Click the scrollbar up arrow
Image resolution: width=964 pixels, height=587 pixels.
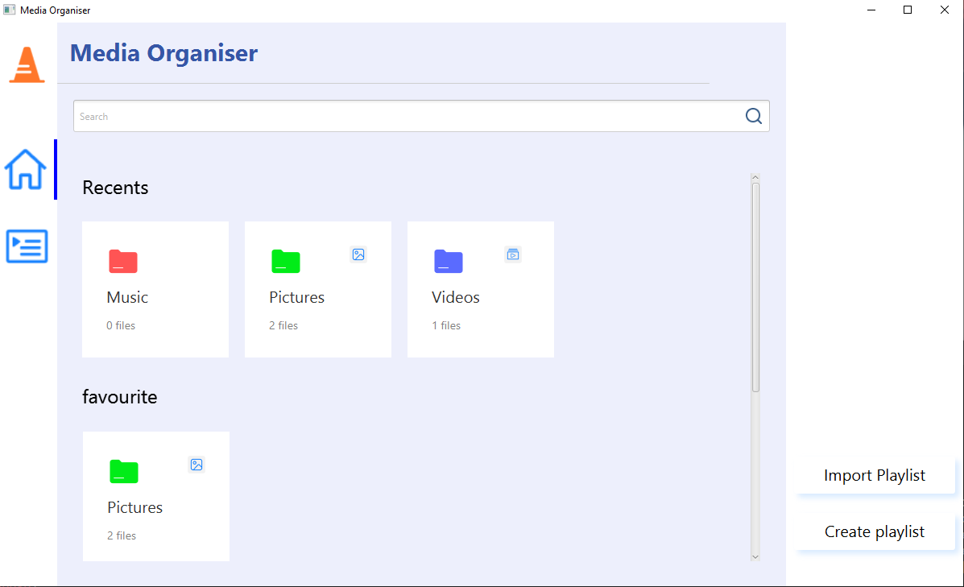(755, 177)
